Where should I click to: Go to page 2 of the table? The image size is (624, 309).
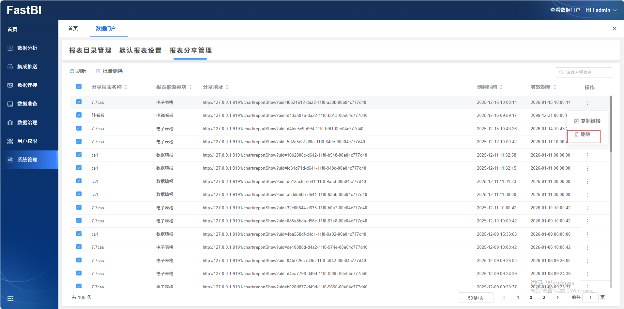click(531, 297)
